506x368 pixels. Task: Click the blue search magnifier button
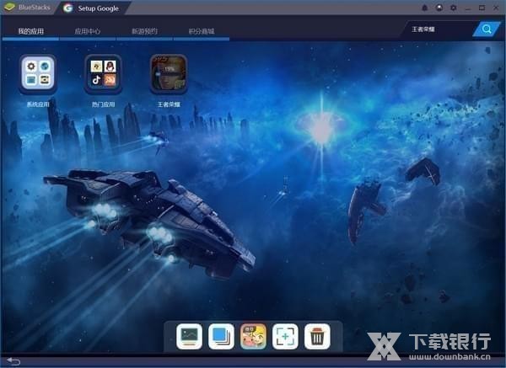[487, 29]
